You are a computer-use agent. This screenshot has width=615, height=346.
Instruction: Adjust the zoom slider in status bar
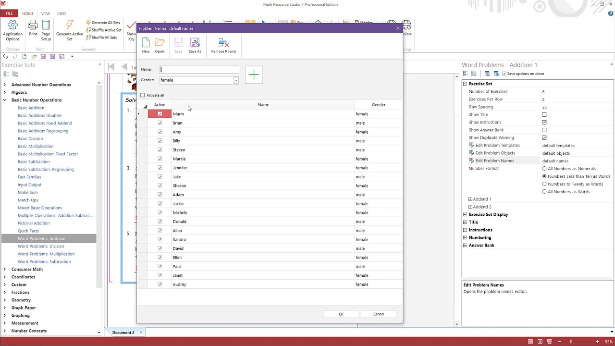(571, 342)
